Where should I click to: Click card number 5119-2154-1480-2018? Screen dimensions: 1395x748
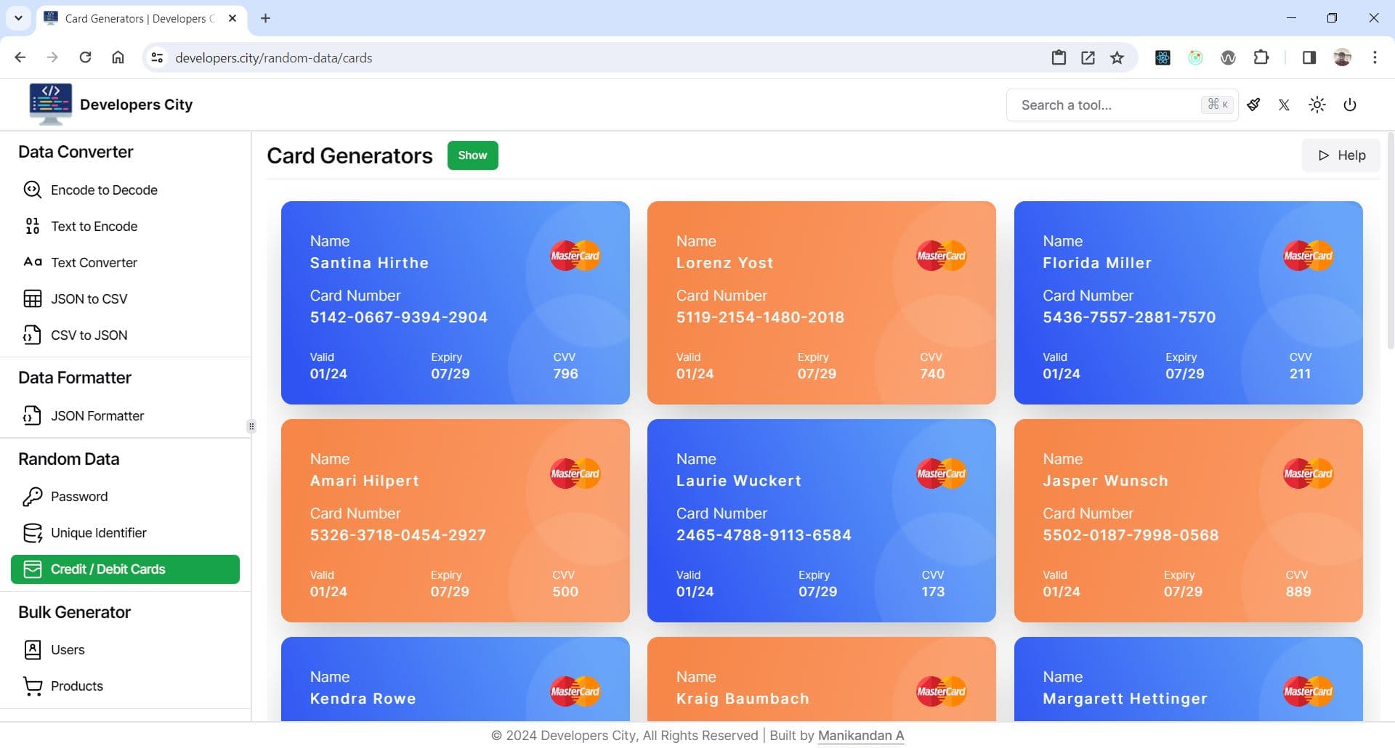(760, 317)
